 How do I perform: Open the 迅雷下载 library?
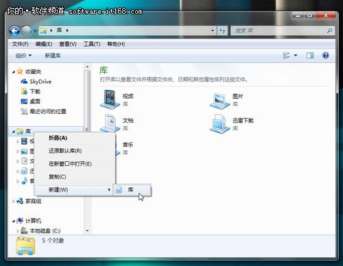232,123
